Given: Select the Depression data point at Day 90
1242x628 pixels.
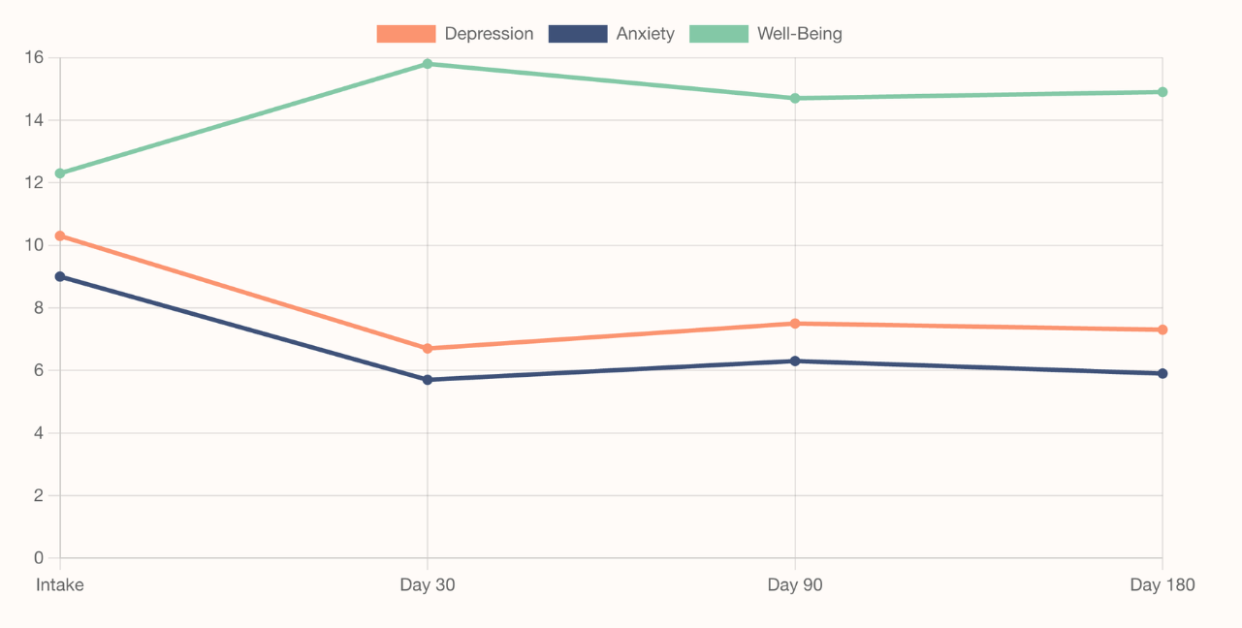Looking at the screenshot, I should (x=795, y=324).
